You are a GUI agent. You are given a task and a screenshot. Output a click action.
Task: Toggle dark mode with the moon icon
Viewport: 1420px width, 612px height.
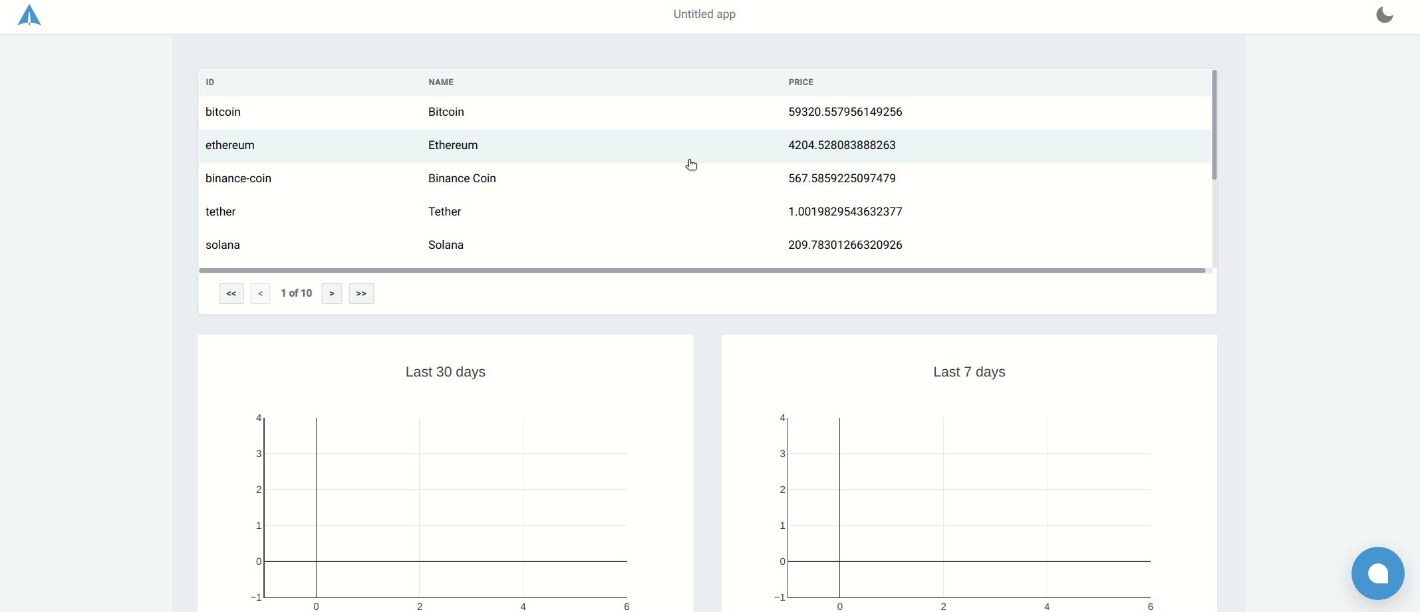1384,15
